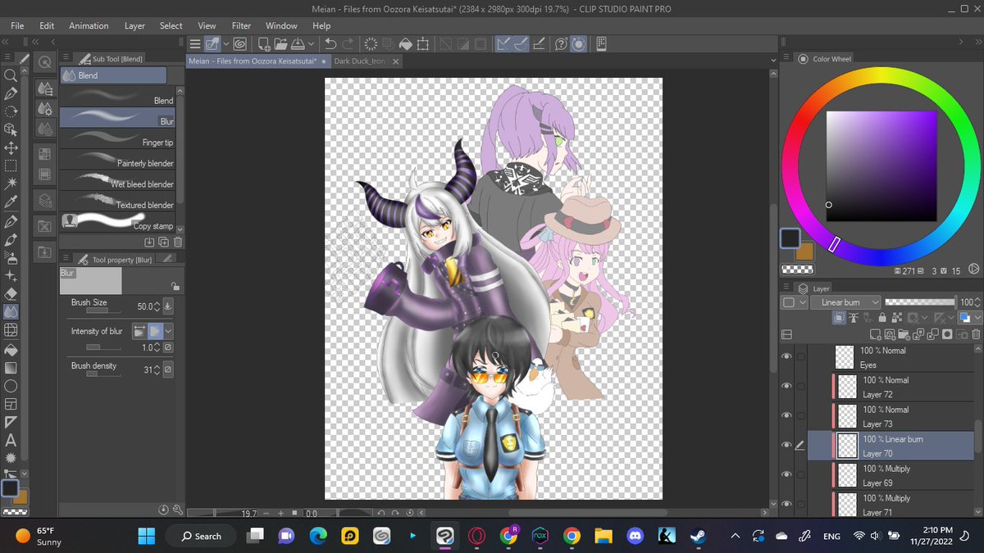Image resolution: width=984 pixels, height=553 pixels.
Task: Hide Layer 70 via eye icon
Action: pos(786,445)
